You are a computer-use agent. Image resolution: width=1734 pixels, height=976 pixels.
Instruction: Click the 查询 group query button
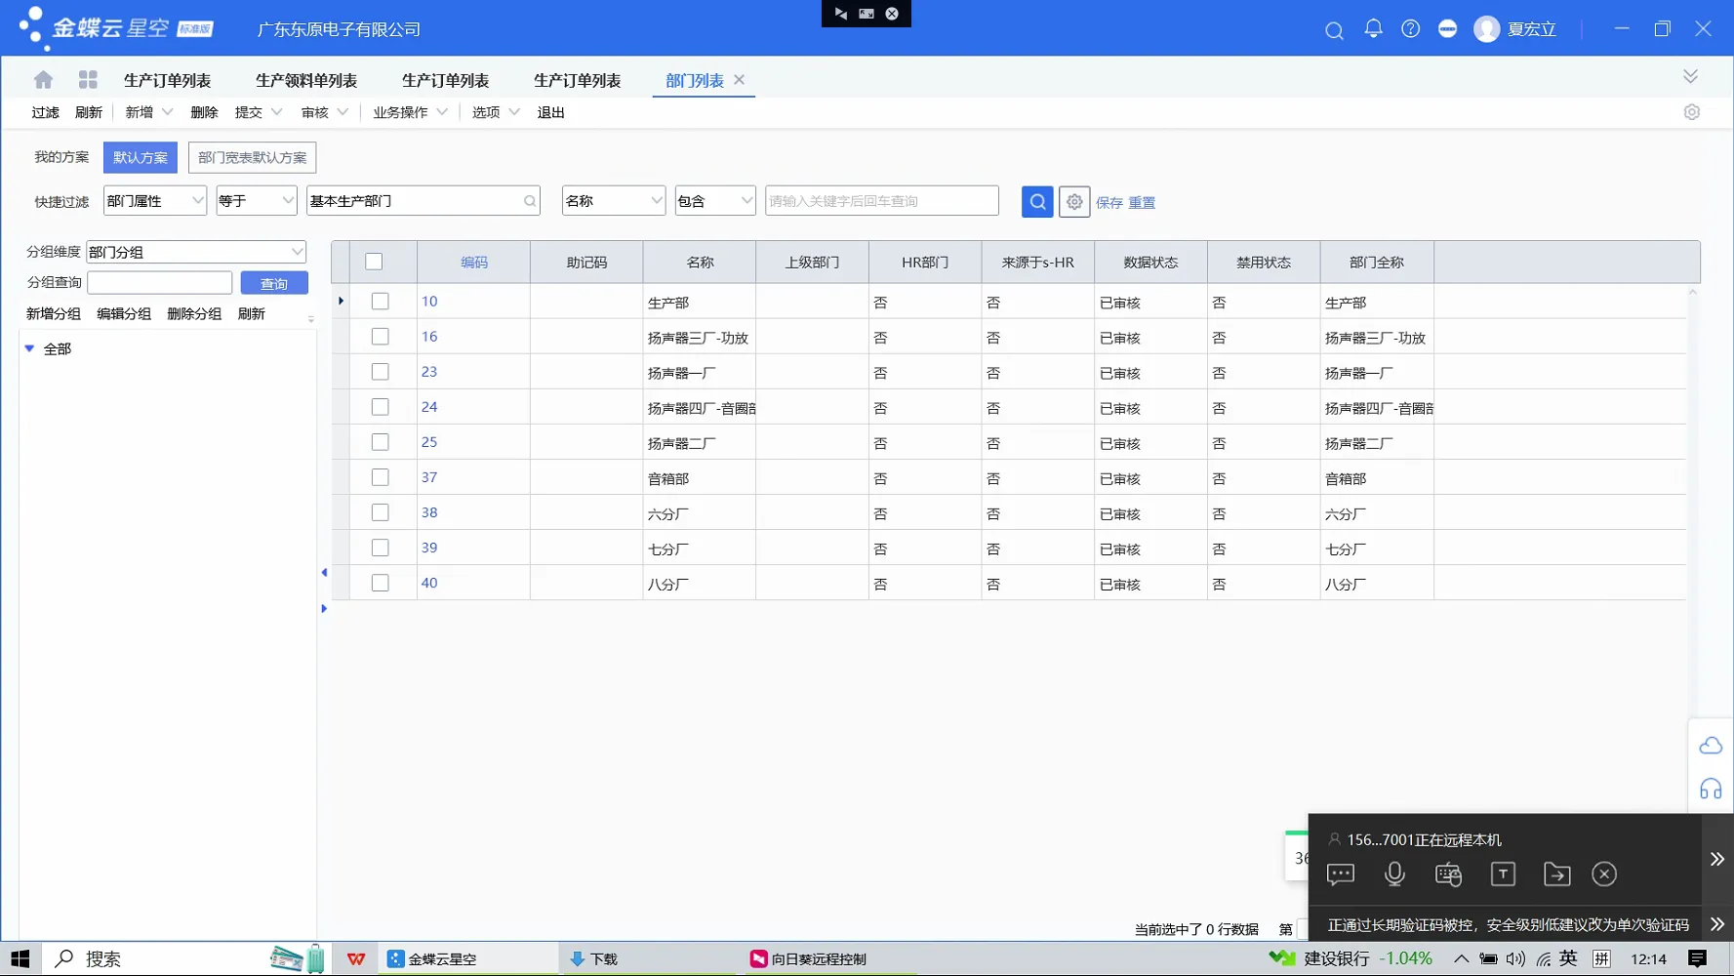pyautogui.click(x=273, y=283)
